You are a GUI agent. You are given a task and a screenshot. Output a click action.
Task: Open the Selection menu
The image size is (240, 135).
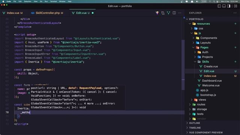coord(27,1)
